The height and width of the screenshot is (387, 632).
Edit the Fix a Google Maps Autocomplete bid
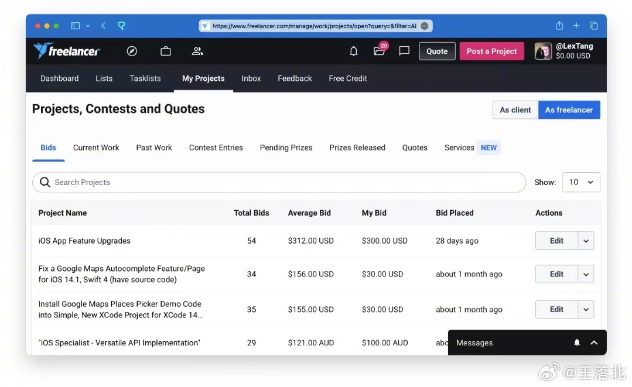(x=556, y=274)
